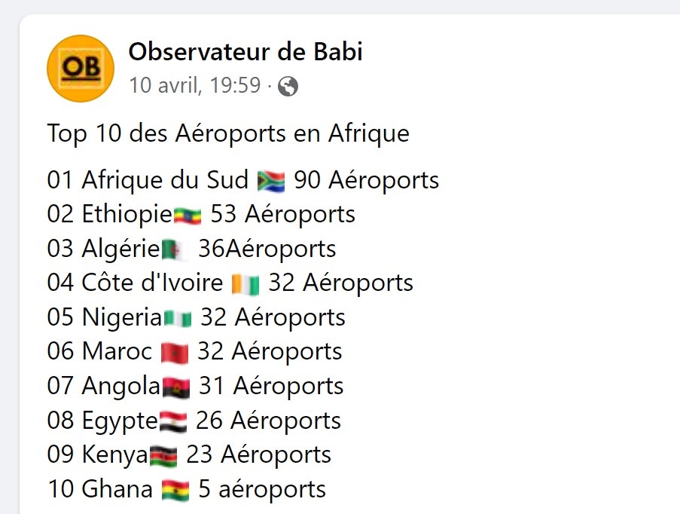The height and width of the screenshot is (514, 680).
Task: Click the text 5 aéroports
Action: tap(262, 490)
